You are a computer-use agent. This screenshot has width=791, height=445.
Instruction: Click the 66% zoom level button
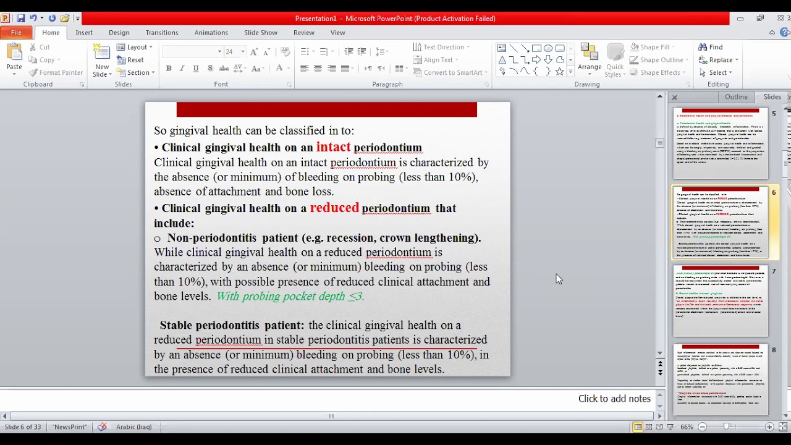click(x=687, y=427)
